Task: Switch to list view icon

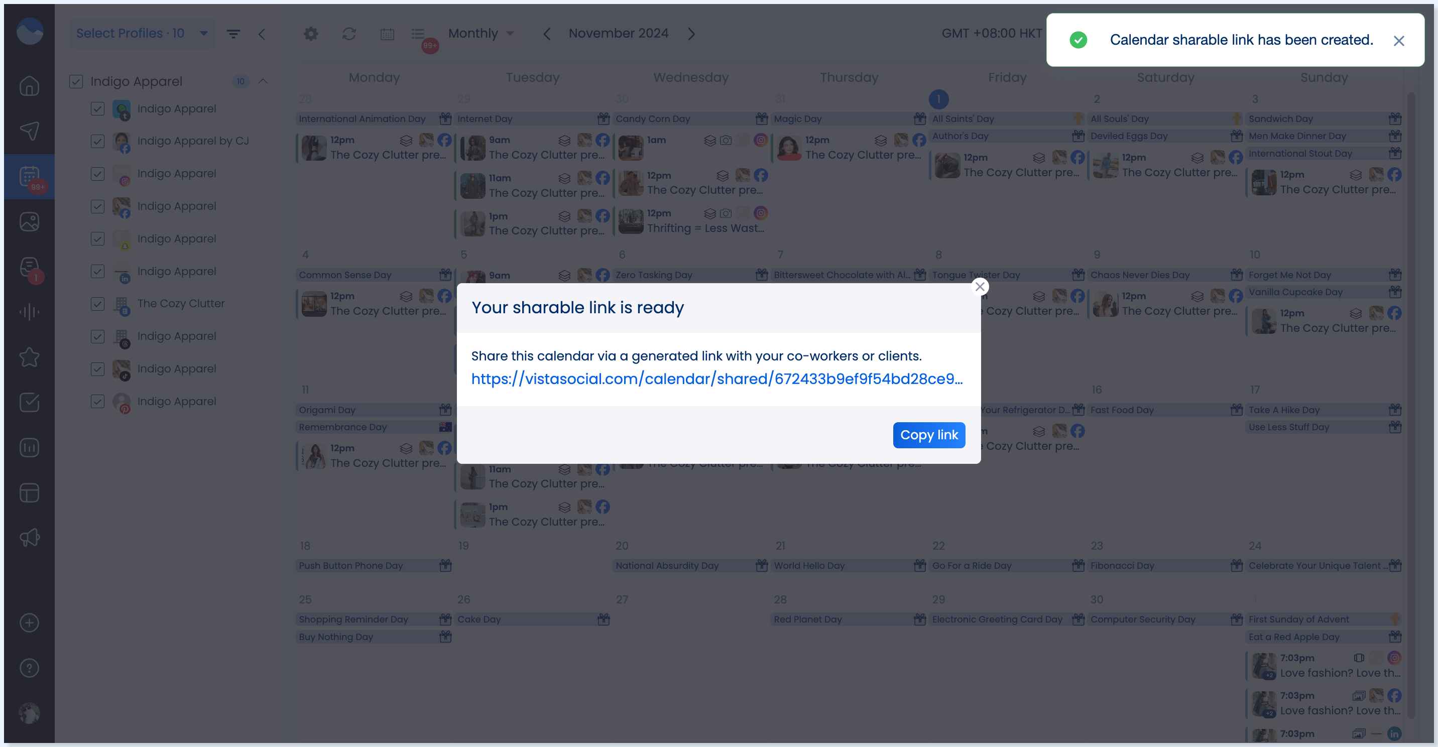Action: (418, 34)
